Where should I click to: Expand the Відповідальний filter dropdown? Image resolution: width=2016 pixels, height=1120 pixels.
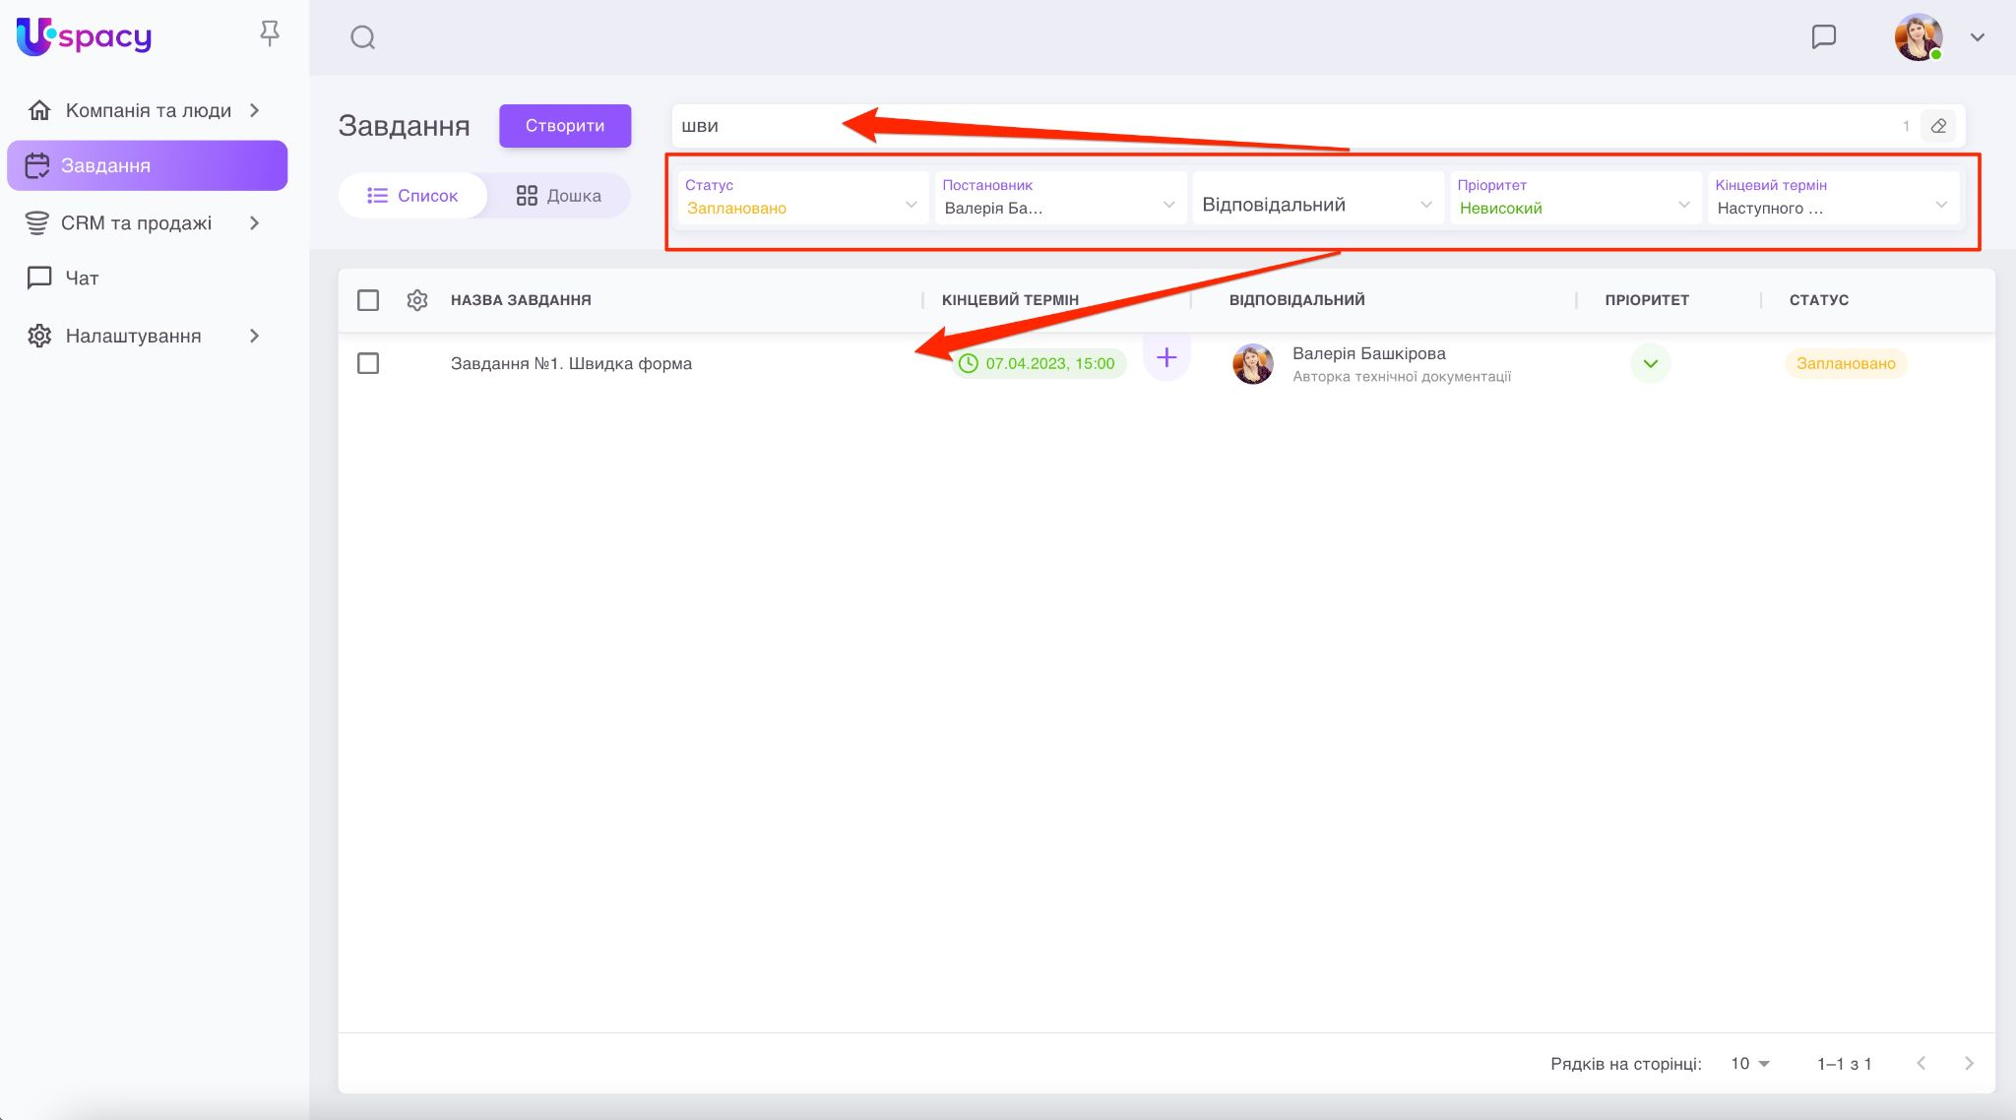click(1316, 205)
